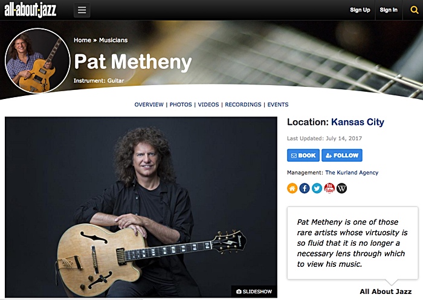This screenshot has height=300, width=423.
Task: Click the yellow search magnifier icon
Action: coord(414,10)
